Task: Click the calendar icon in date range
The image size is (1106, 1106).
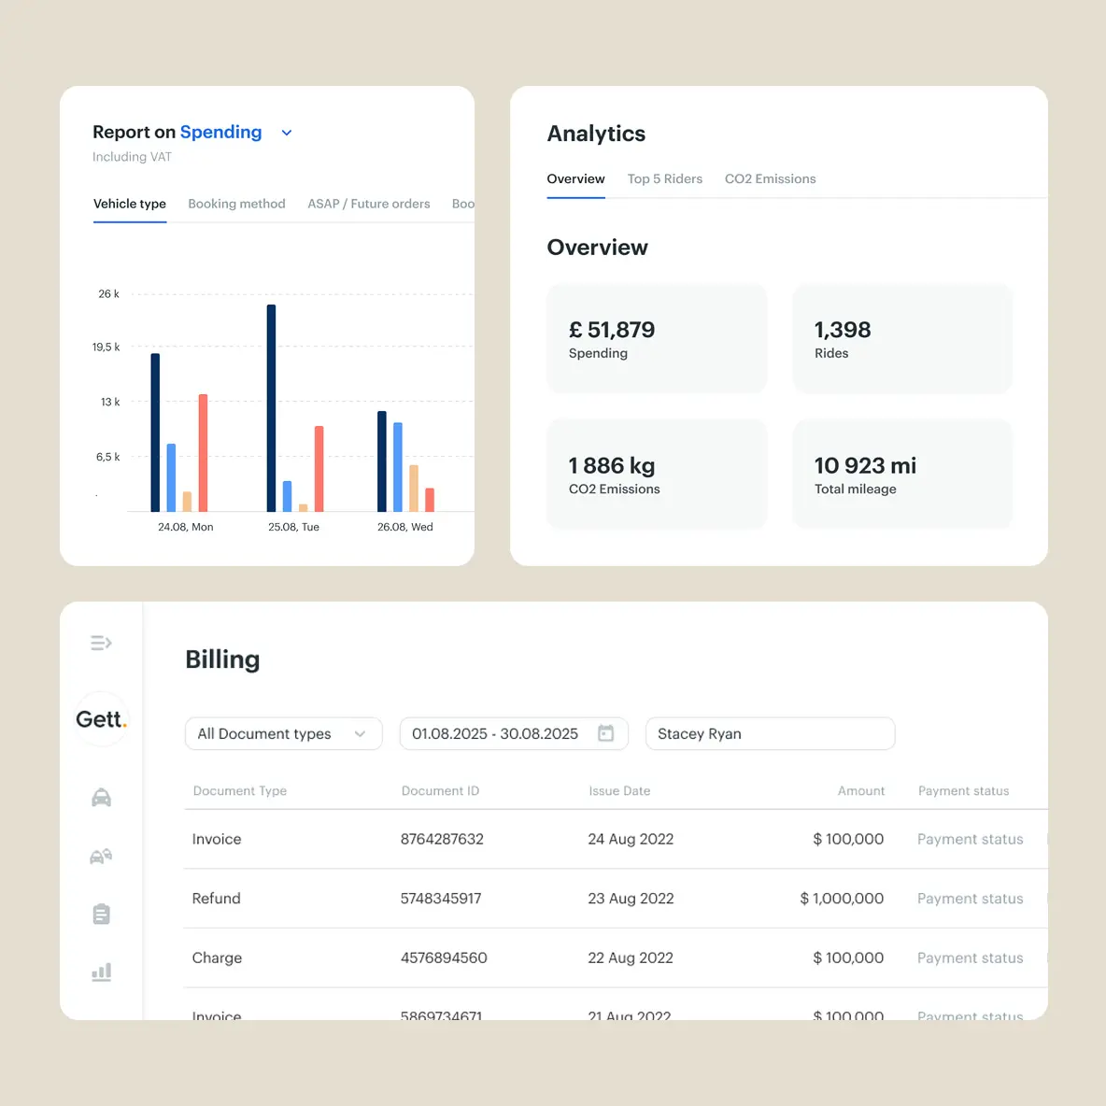Action: (605, 733)
